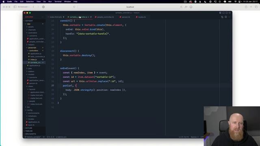The width and height of the screenshot is (260, 146).
Task: Toggle the Safari sidebar button
Action: (15, 7)
